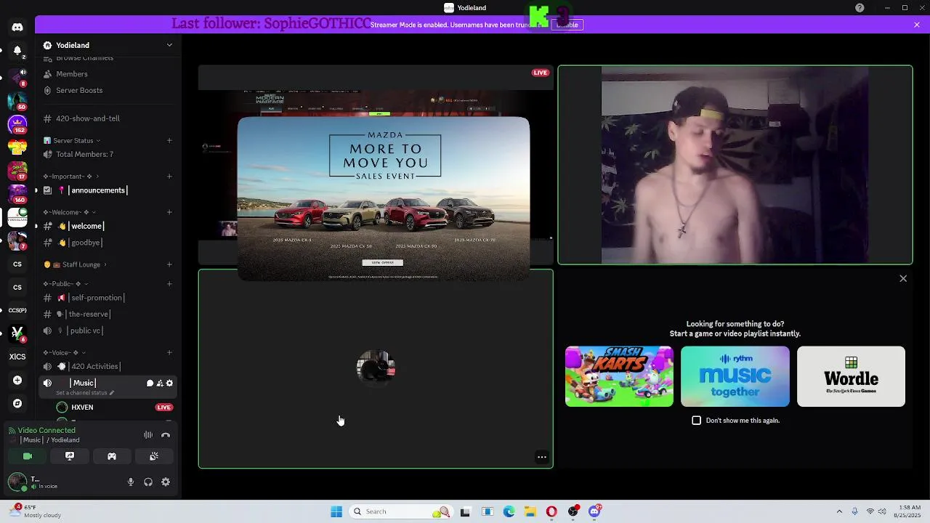Join the 420 Activities voice channel

pos(108,367)
